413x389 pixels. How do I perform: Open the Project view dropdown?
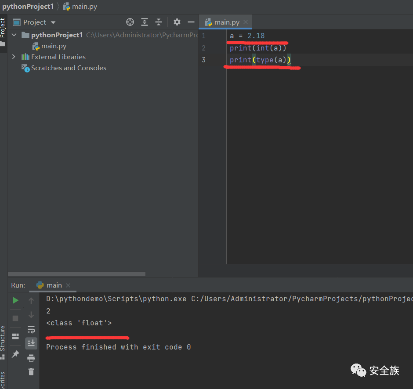pos(53,23)
